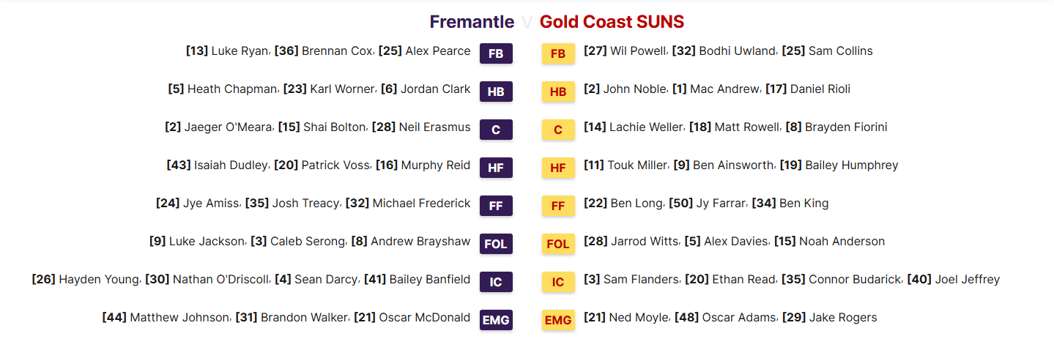Click the yellow Gold Coast IC badge
Screen dimensions: 1054x339
(x=558, y=282)
